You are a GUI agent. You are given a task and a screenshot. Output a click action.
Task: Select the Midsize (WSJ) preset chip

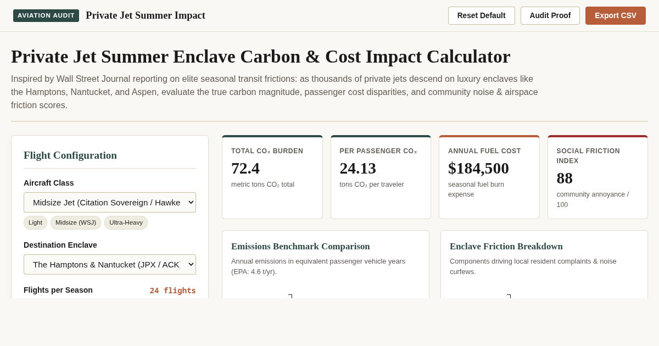coord(76,222)
